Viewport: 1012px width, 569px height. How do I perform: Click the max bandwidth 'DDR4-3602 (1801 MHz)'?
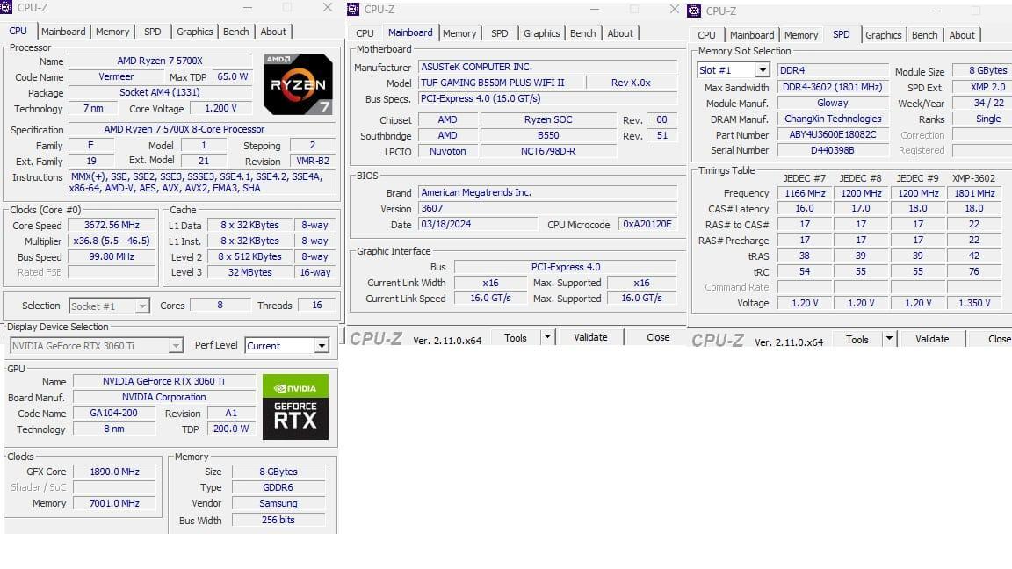coord(833,87)
